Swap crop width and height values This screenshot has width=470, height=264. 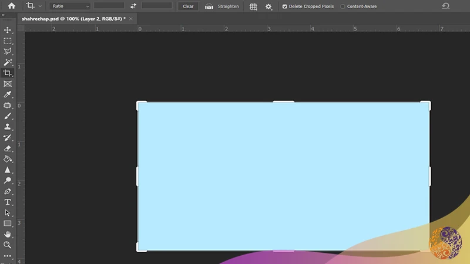(133, 6)
